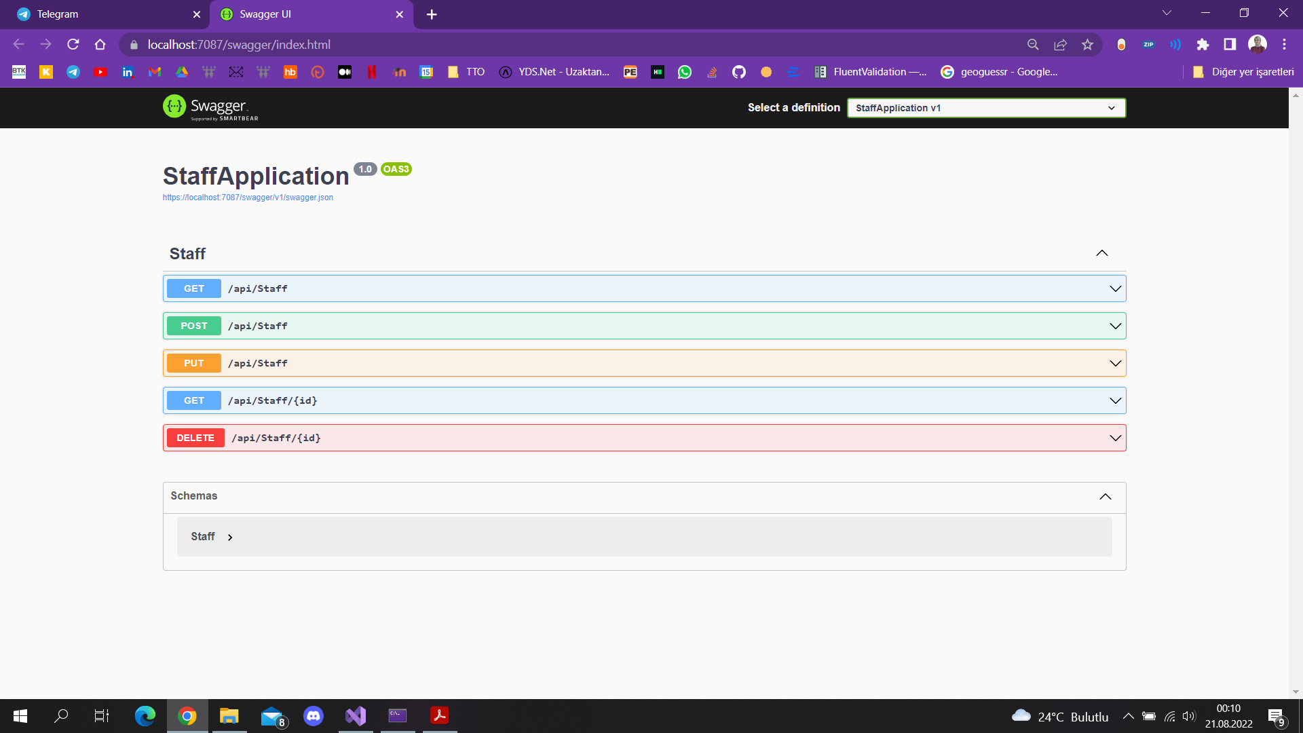The height and width of the screenshot is (733, 1303).
Task: Open Visual Studio from the taskbar
Action: [356, 715]
